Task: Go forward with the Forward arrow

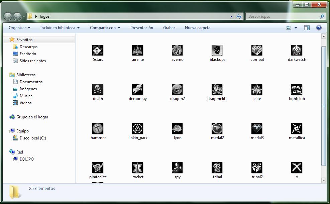Action: 17,16
